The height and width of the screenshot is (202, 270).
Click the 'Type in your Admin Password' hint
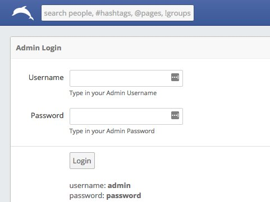[x=112, y=131]
